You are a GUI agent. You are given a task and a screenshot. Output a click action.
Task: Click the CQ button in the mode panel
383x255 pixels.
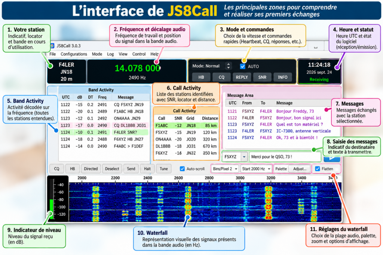click(221, 77)
